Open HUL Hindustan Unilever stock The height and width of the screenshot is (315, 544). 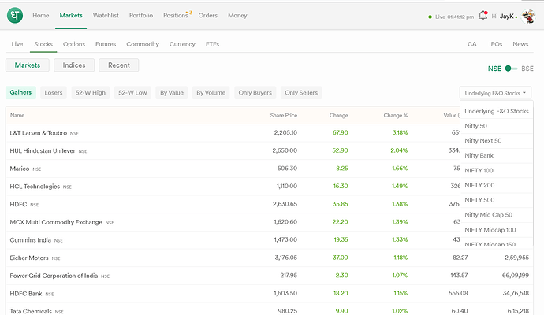233,150
